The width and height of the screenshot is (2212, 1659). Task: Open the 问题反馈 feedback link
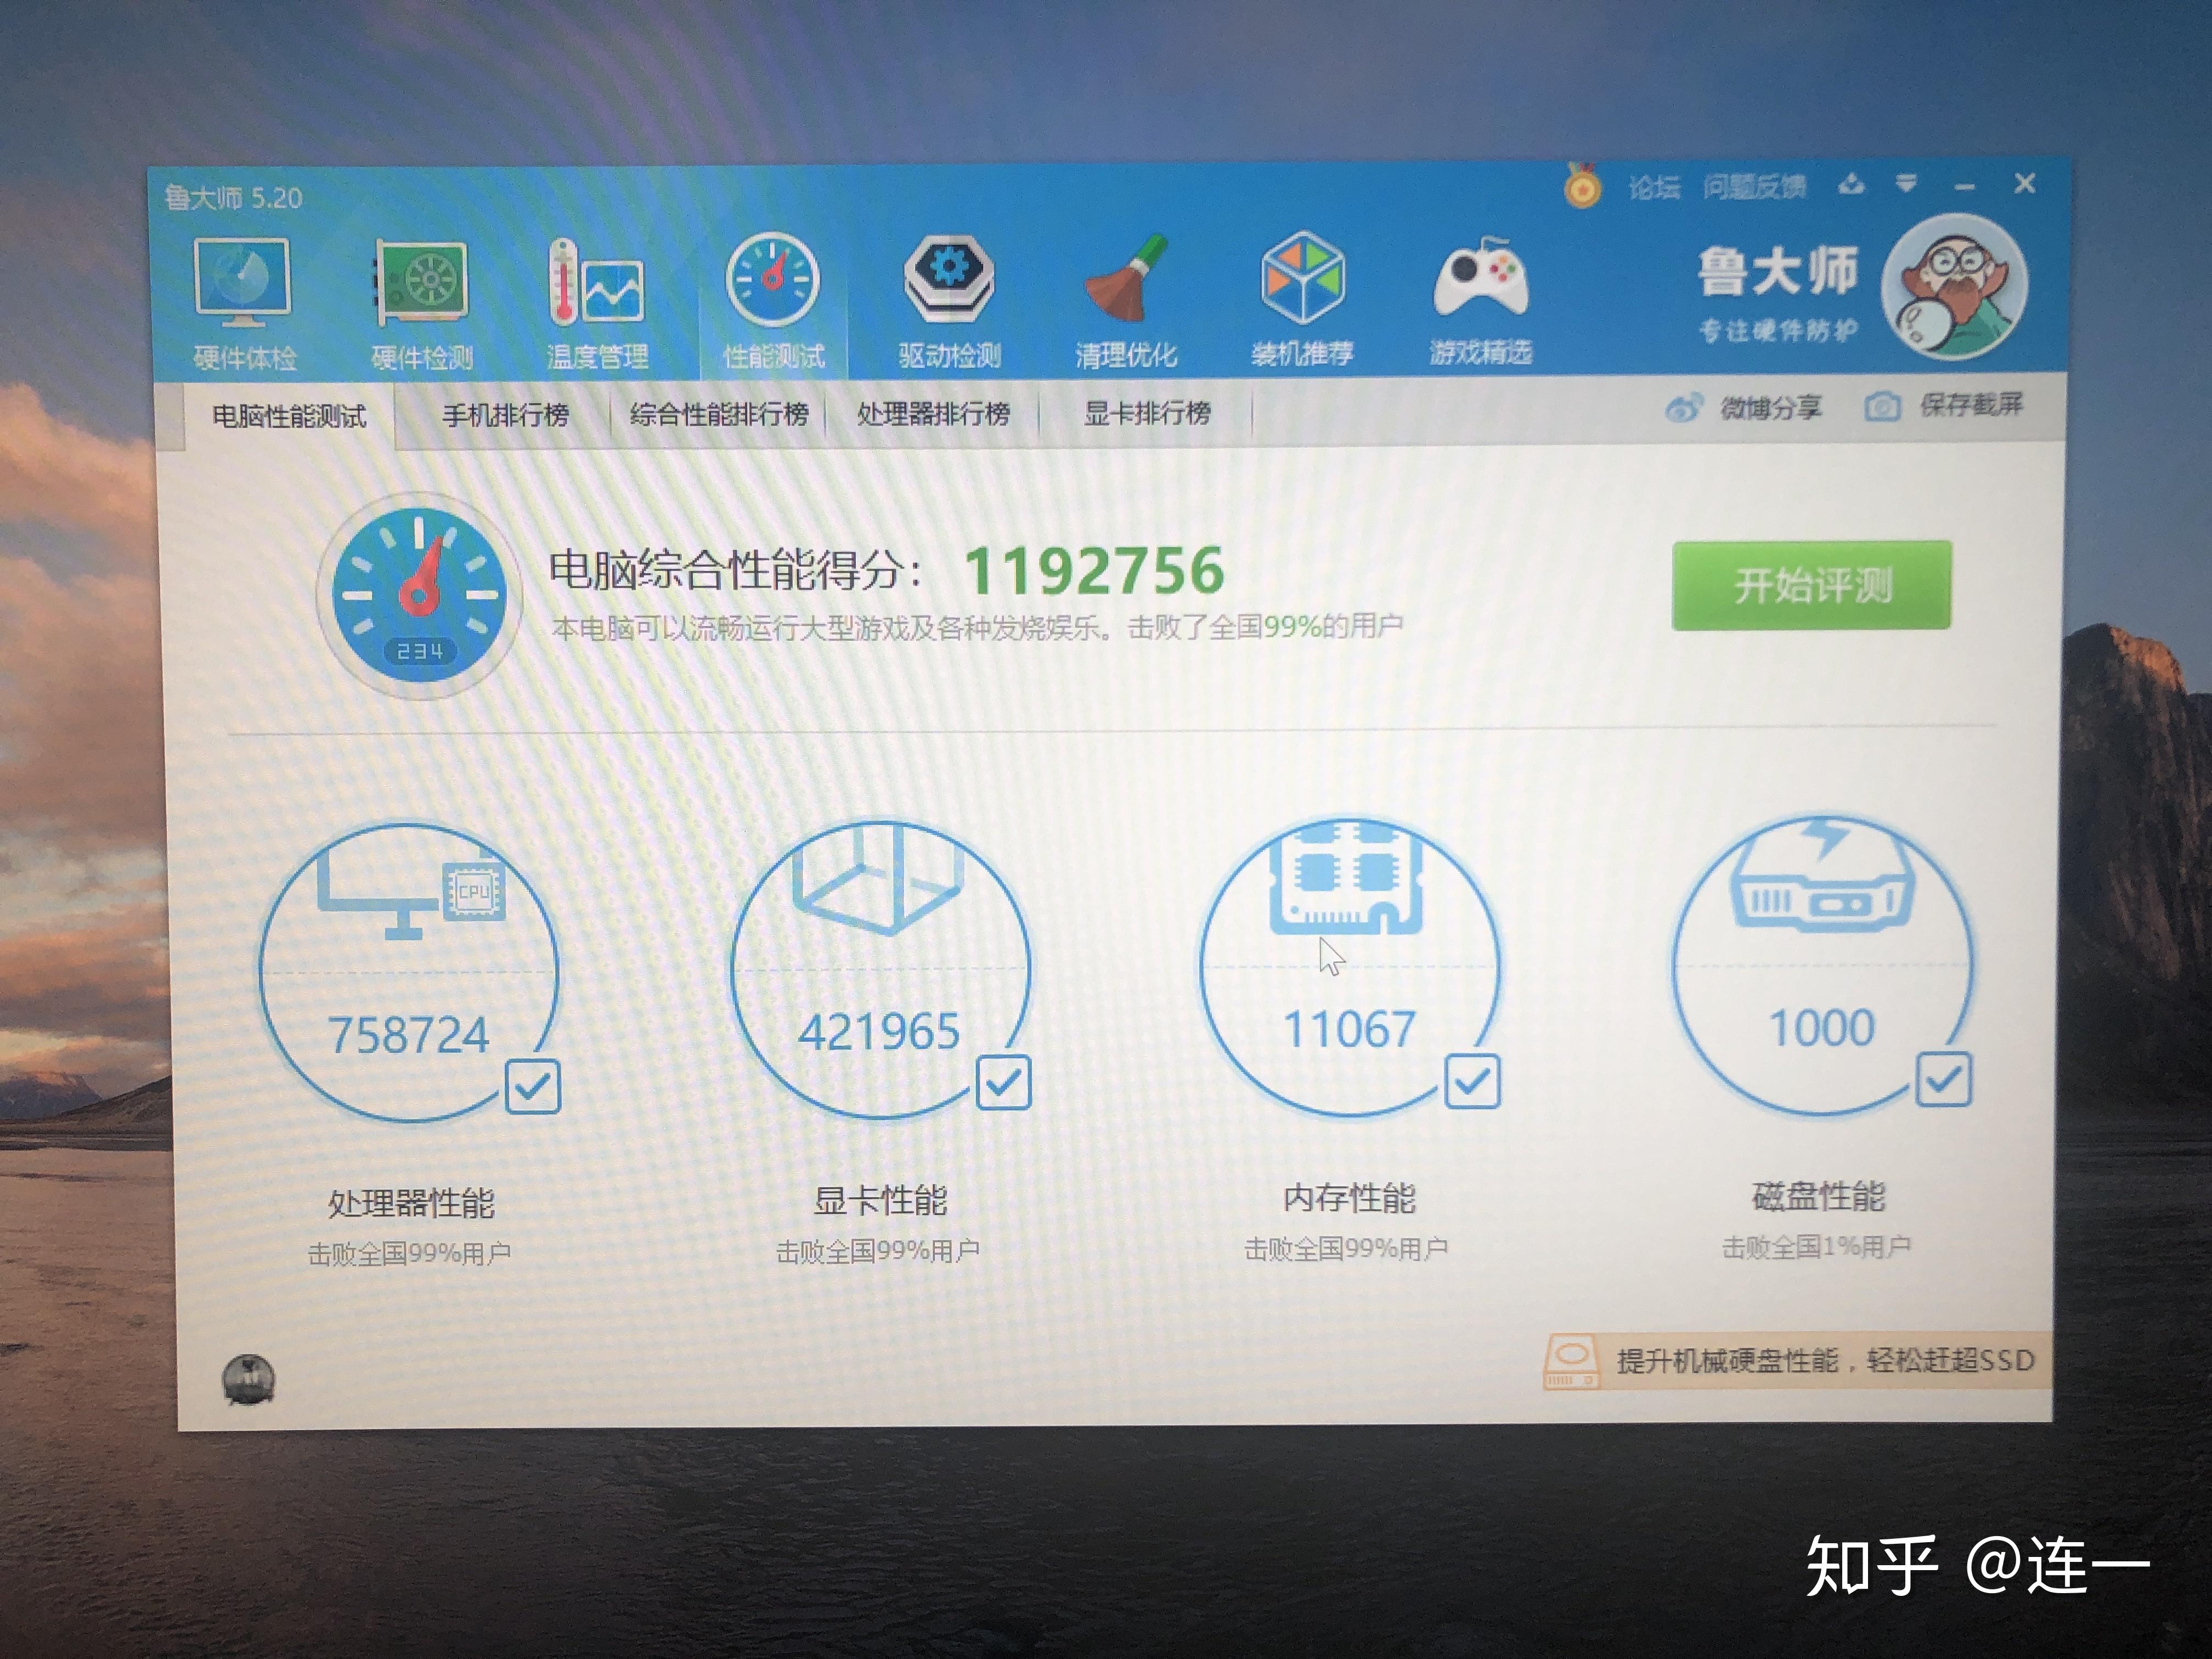click(x=1754, y=186)
